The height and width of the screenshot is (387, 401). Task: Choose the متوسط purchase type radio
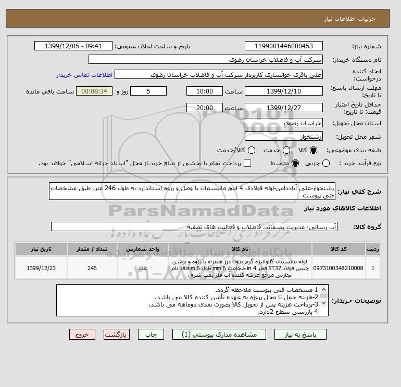295,163
